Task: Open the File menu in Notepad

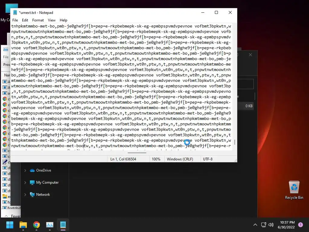Action: click(15, 20)
